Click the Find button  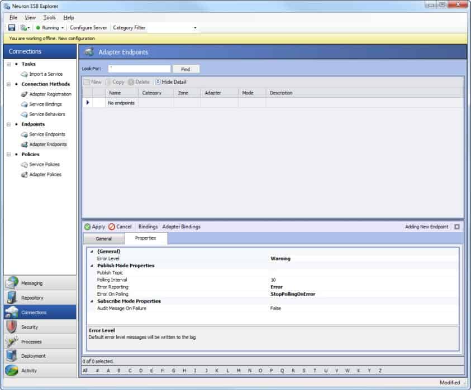[185, 69]
